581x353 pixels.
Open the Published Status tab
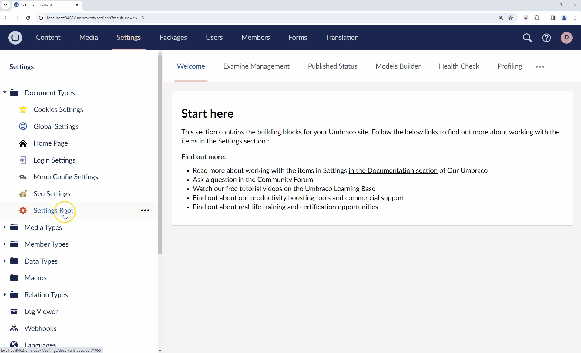pos(332,66)
